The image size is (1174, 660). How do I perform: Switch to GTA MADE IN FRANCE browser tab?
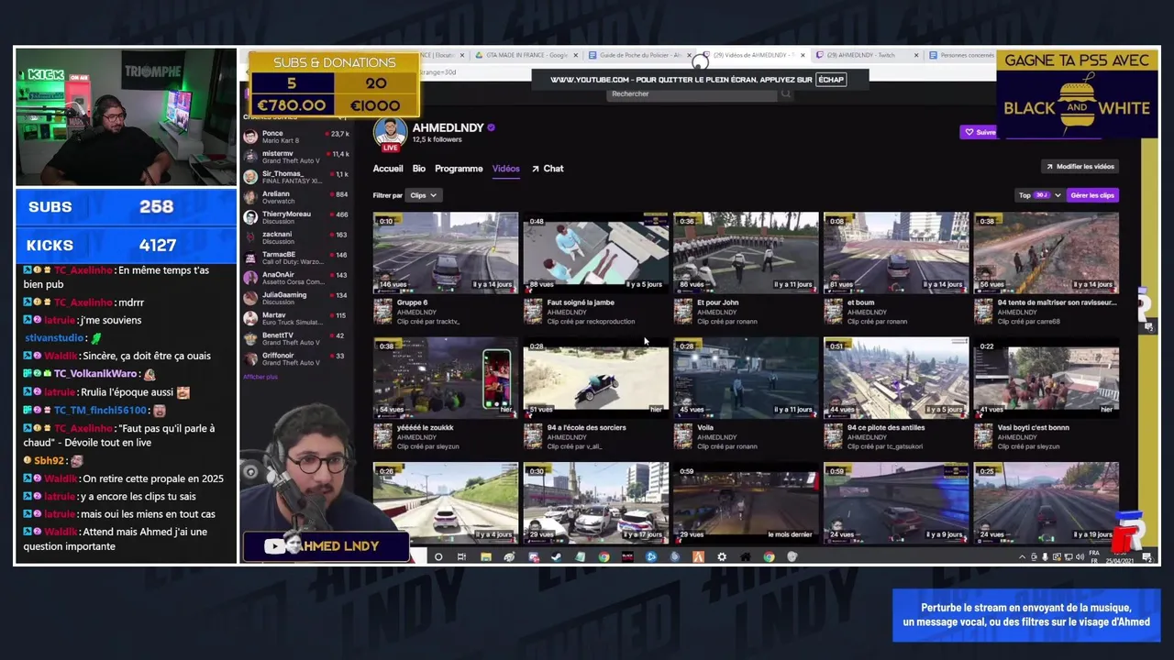[525, 55]
